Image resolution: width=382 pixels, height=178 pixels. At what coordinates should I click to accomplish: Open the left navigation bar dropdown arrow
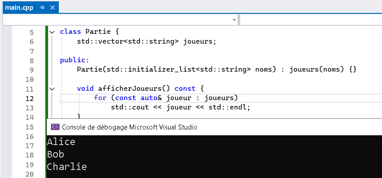tap(234, 20)
